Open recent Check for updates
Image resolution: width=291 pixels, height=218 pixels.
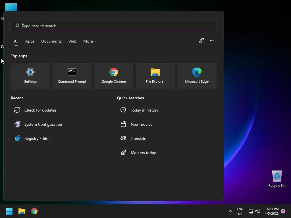[40, 110]
